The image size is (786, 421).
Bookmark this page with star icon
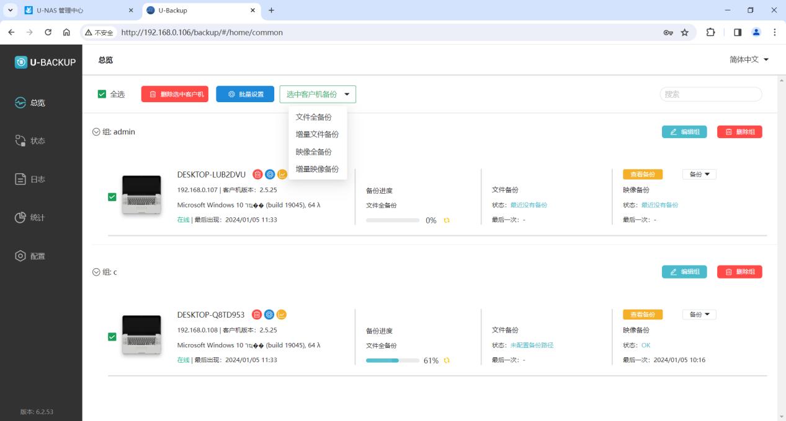[685, 33]
